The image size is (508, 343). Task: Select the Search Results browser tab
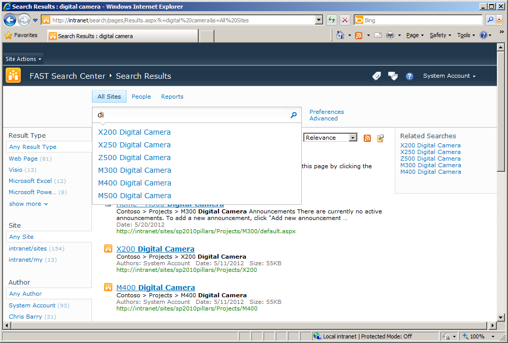123,36
